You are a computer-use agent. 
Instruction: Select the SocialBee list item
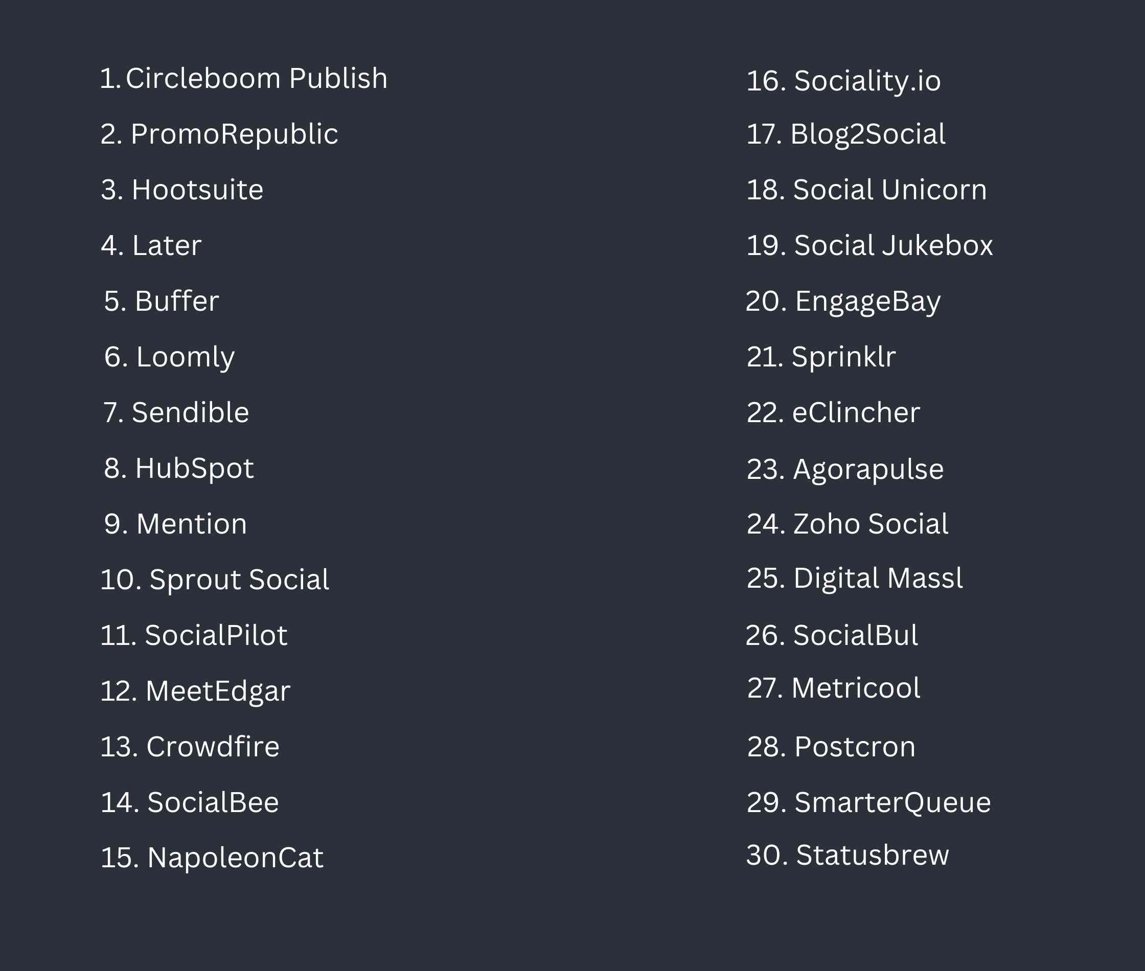(x=189, y=802)
